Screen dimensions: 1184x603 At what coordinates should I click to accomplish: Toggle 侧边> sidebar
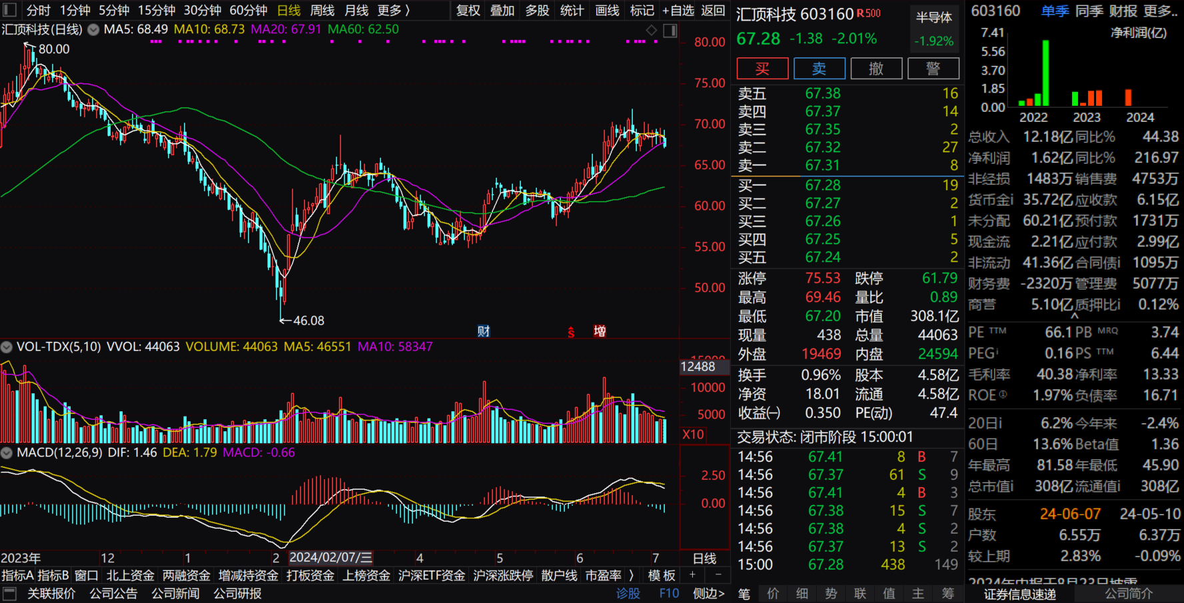pyautogui.click(x=708, y=593)
